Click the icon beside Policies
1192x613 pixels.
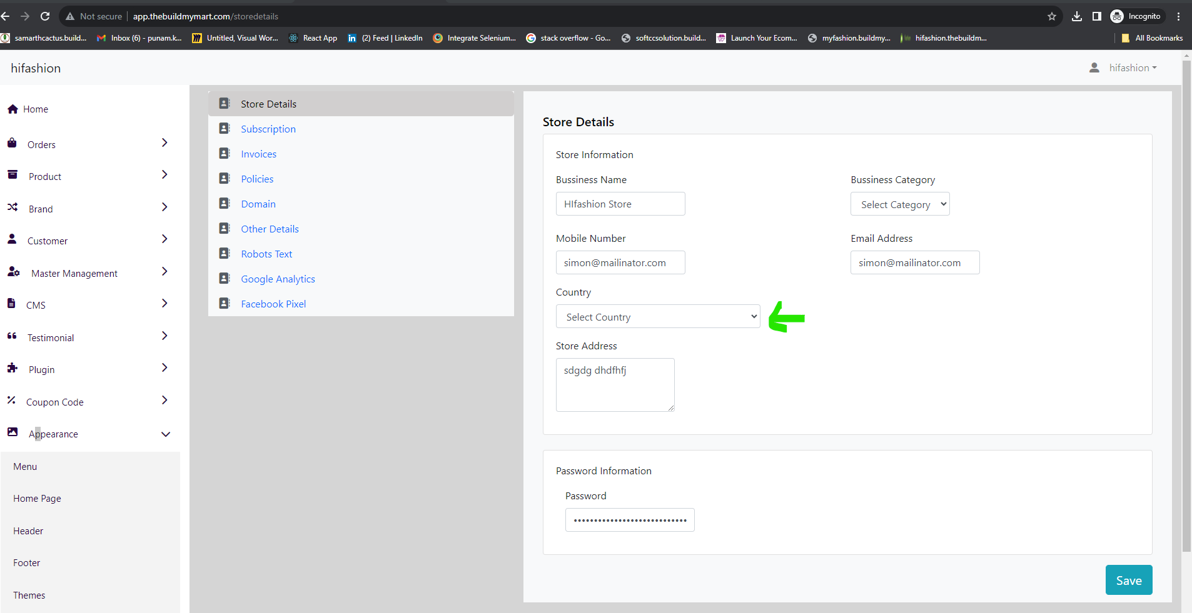[x=225, y=178]
